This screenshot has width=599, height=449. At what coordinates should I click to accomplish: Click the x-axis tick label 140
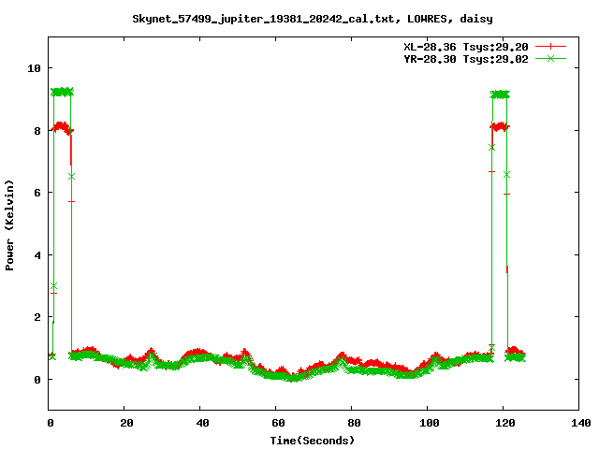(580, 423)
